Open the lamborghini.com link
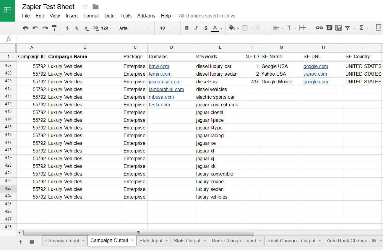383x250 pixels. (x=166, y=89)
